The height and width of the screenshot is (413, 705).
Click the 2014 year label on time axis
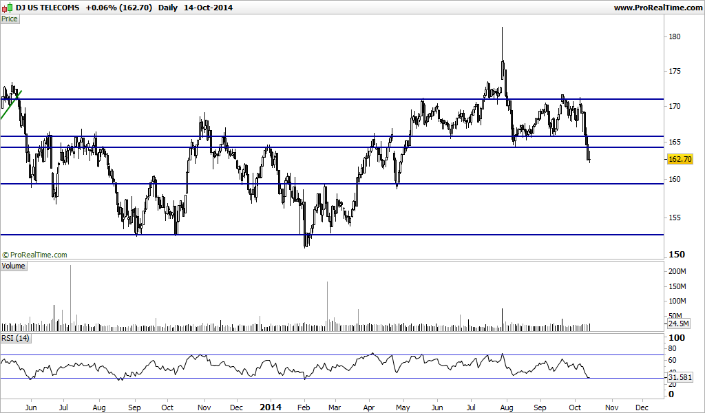(271, 407)
